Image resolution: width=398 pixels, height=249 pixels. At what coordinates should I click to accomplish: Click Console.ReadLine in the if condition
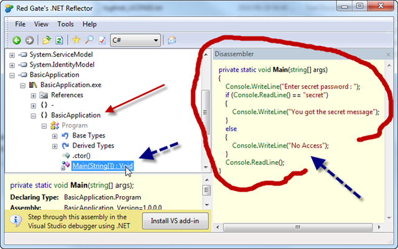(259, 95)
